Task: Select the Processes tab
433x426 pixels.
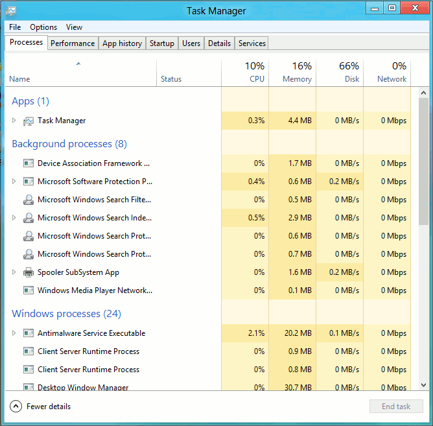Action: (26, 42)
